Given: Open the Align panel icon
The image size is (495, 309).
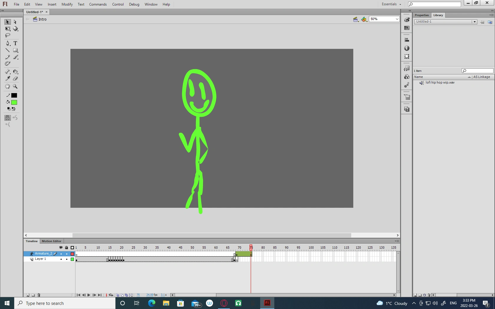Looking at the screenshot, I should click(x=407, y=39).
